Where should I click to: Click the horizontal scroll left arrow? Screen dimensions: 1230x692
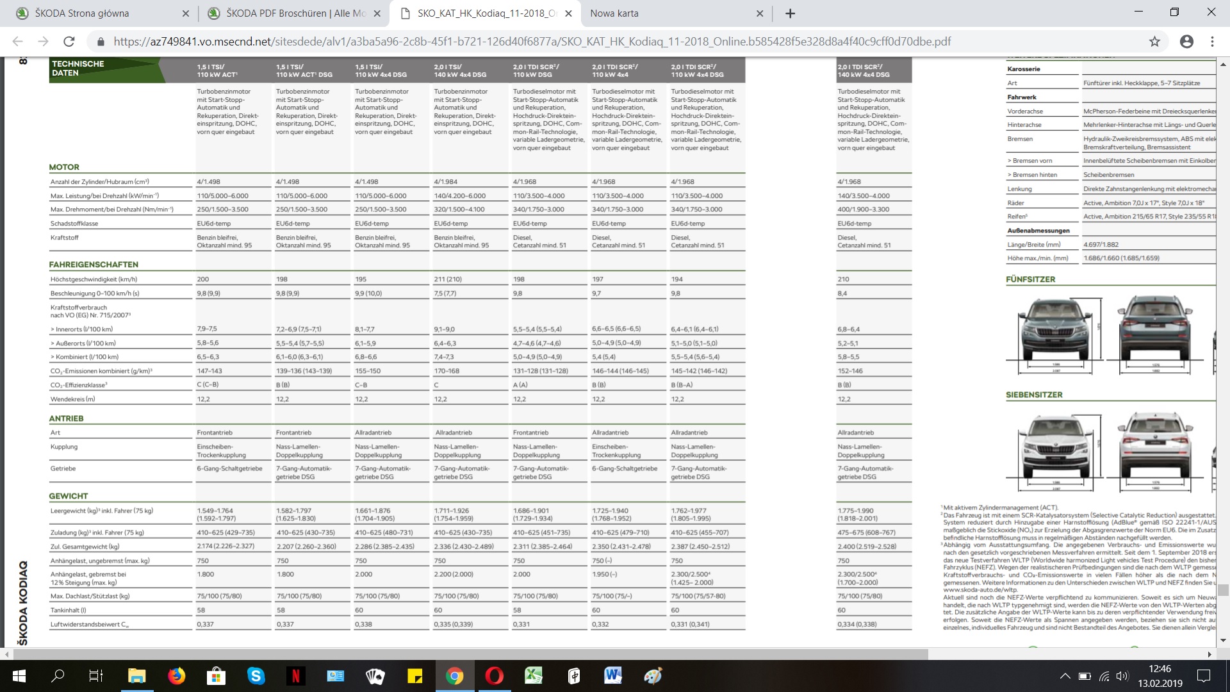pyautogui.click(x=6, y=654)
